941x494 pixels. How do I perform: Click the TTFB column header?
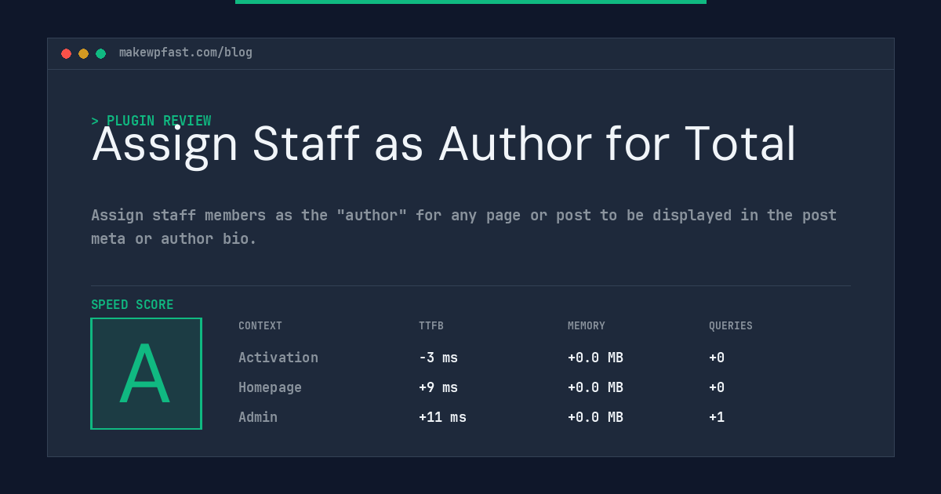click(431, 325)
